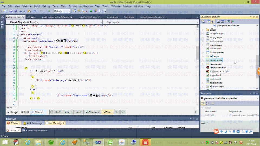Open Internet Explorer from taskbar

27,142
